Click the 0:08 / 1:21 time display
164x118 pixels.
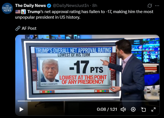107,109
